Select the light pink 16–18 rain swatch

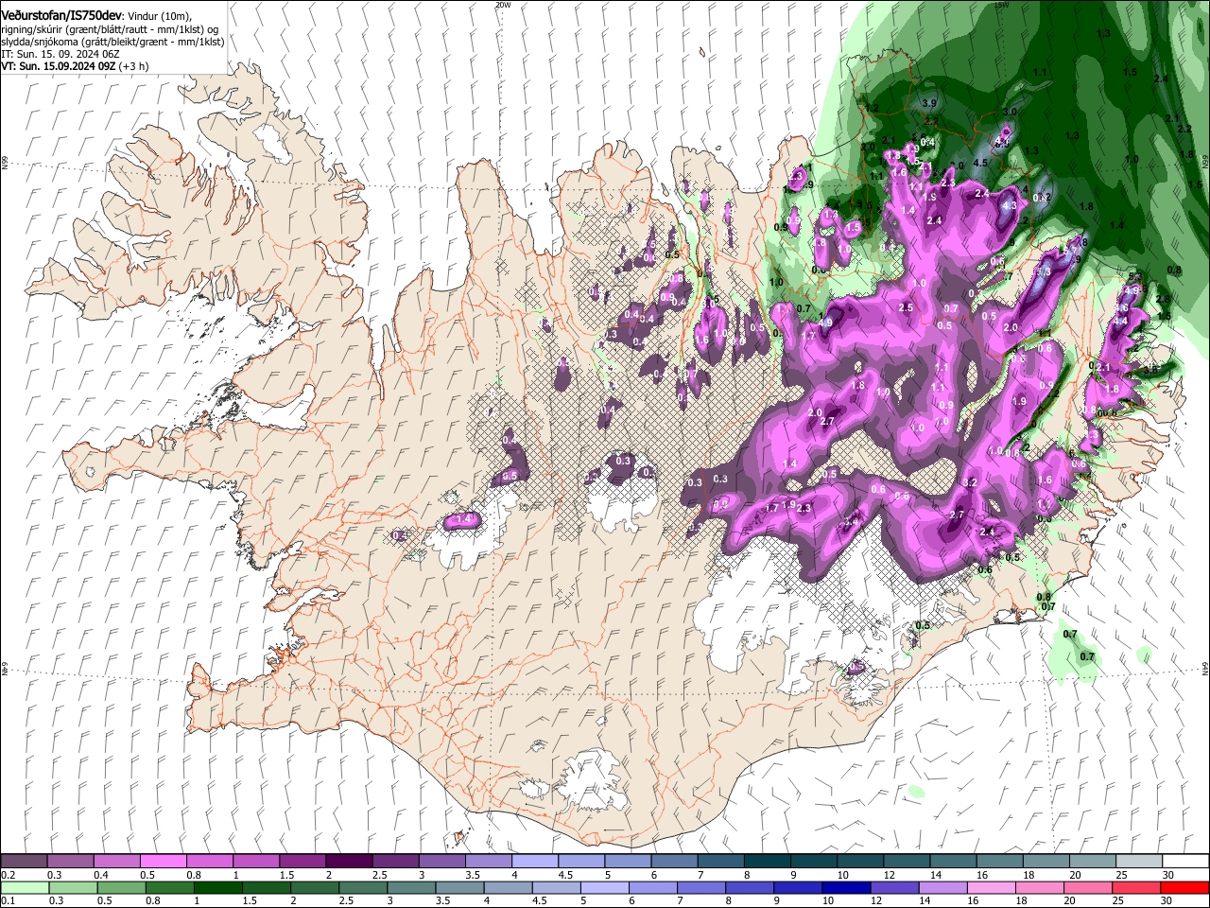(x=992, y=887)
